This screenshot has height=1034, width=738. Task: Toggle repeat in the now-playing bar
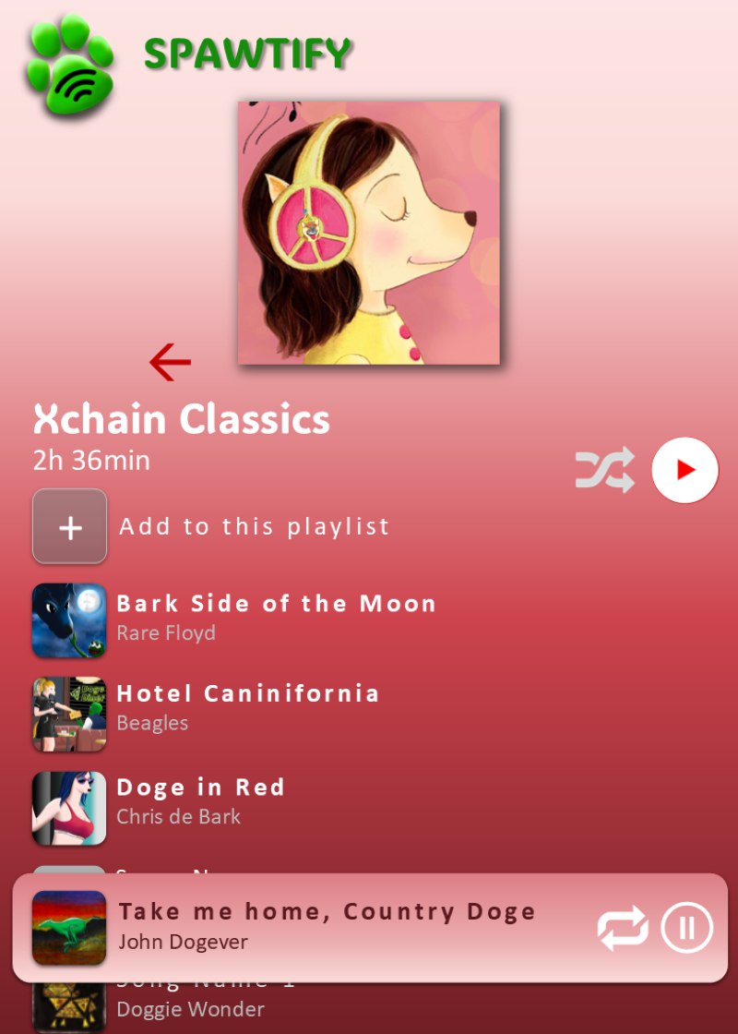(x=623, y=928)
